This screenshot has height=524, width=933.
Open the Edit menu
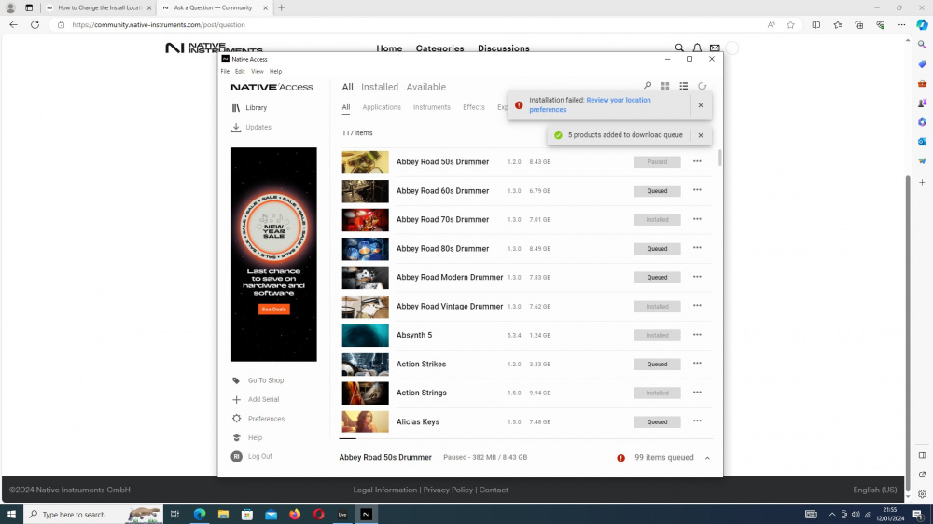[x=240, y=72]
